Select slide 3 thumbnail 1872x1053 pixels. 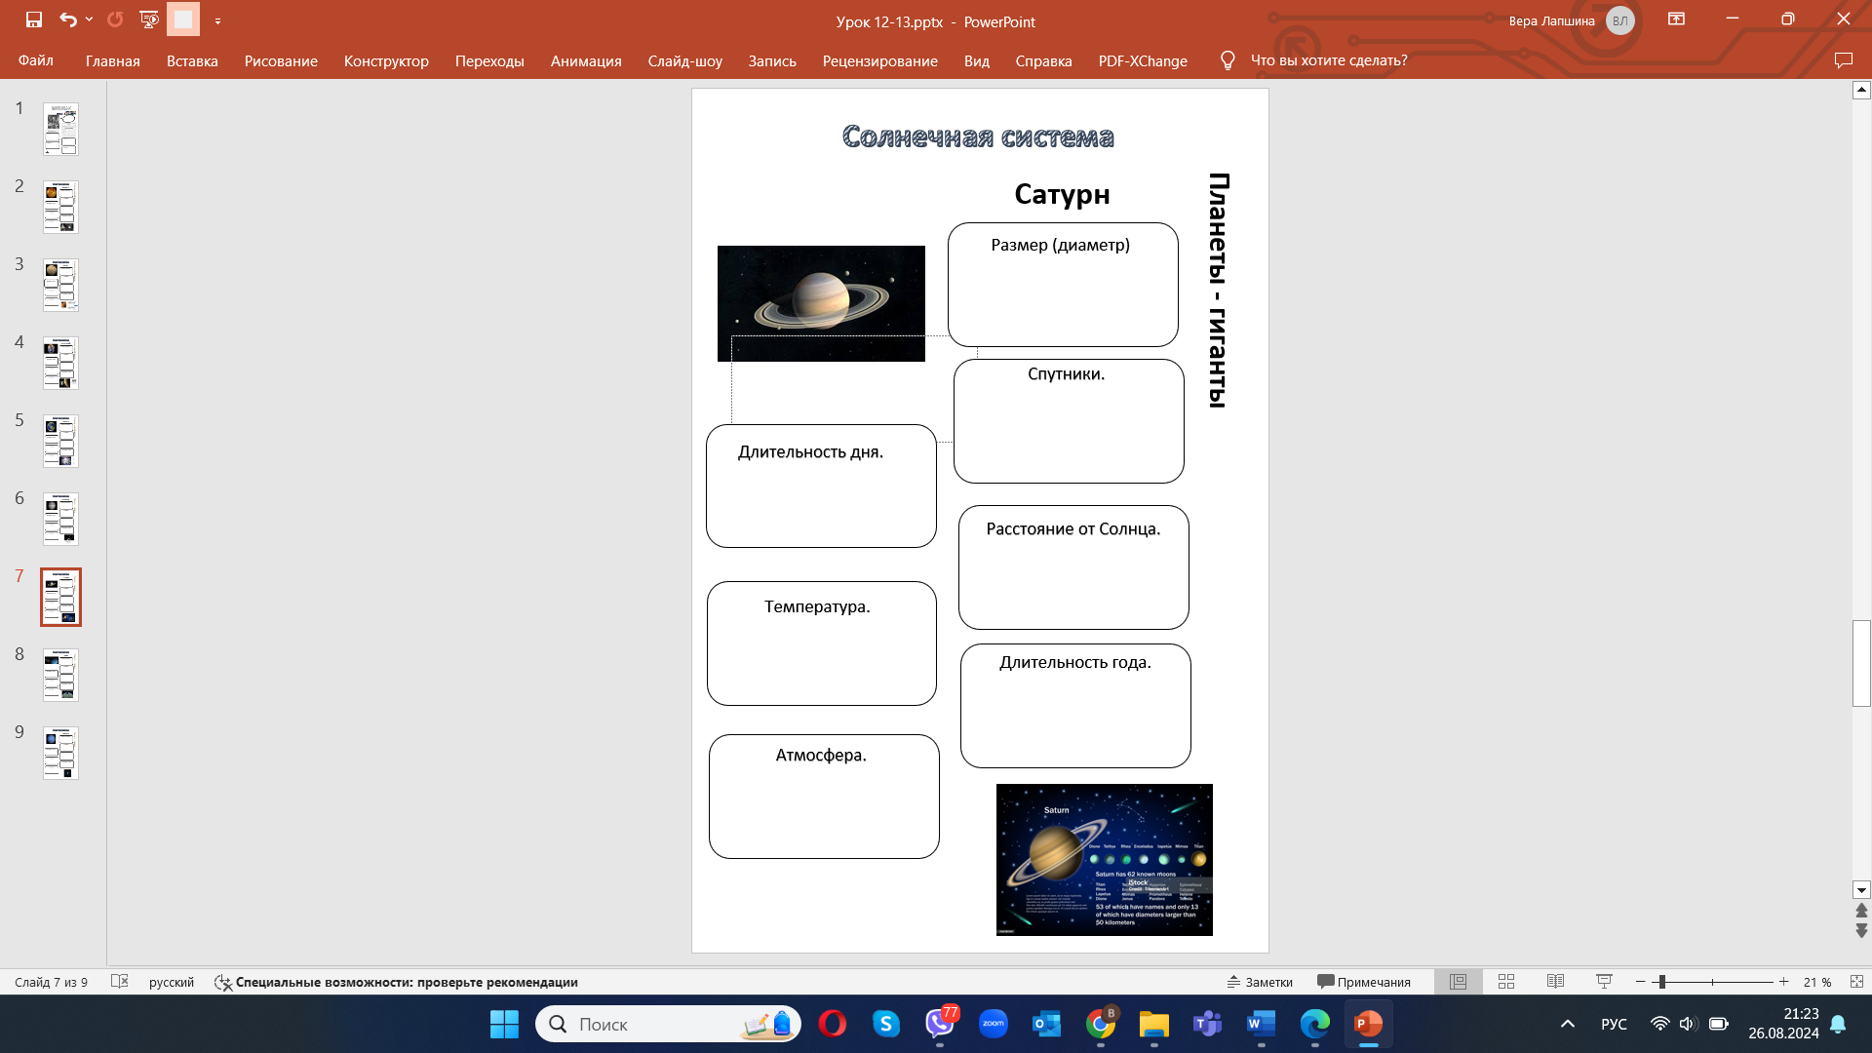pos(60,286)
